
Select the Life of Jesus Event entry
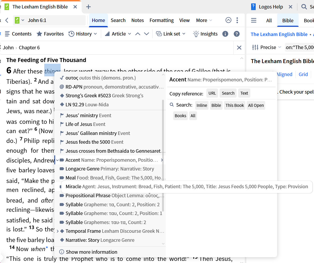pos(110,124)
